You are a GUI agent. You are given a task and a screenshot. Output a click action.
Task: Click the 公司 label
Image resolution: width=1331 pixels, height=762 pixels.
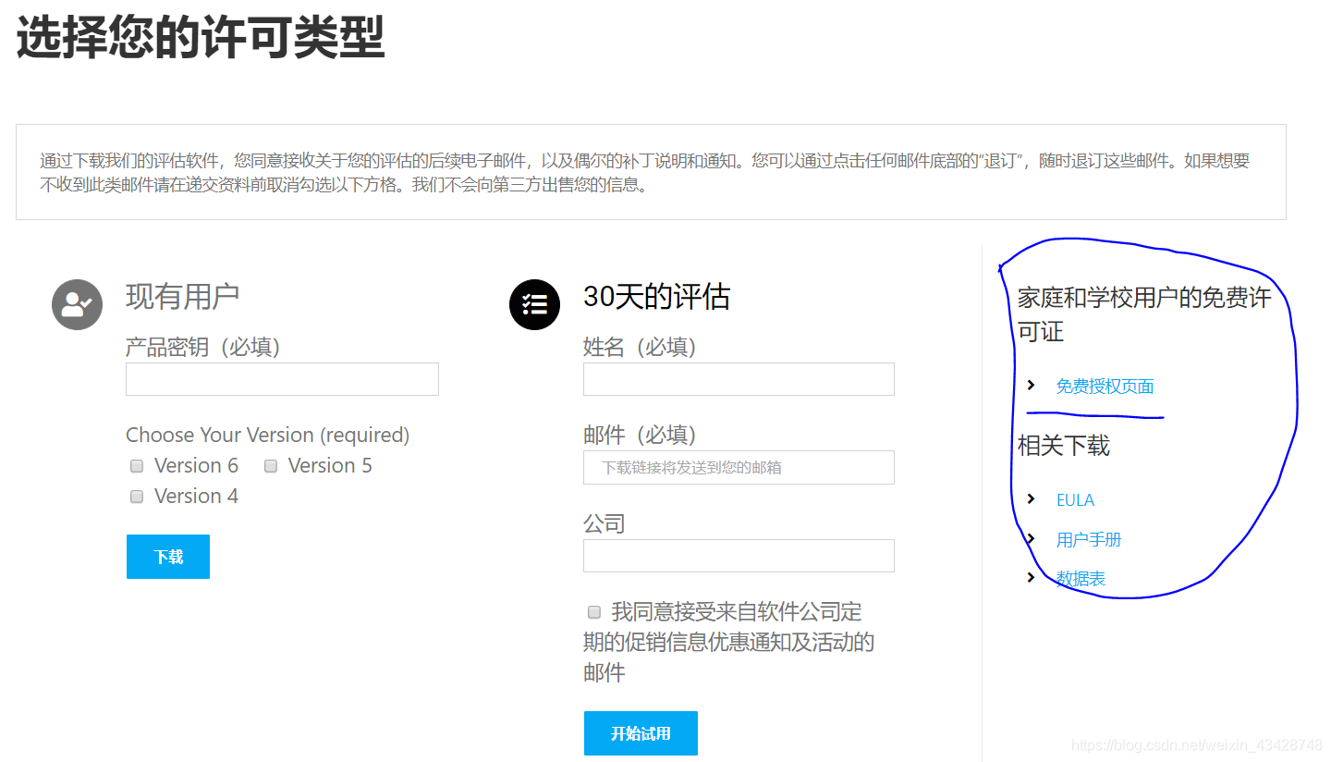click(604, 523)
